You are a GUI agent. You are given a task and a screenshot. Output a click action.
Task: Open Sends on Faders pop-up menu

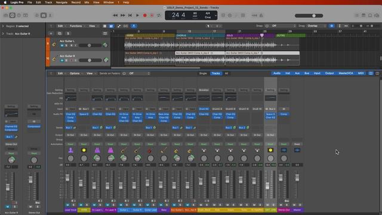(x=140, y=73)
